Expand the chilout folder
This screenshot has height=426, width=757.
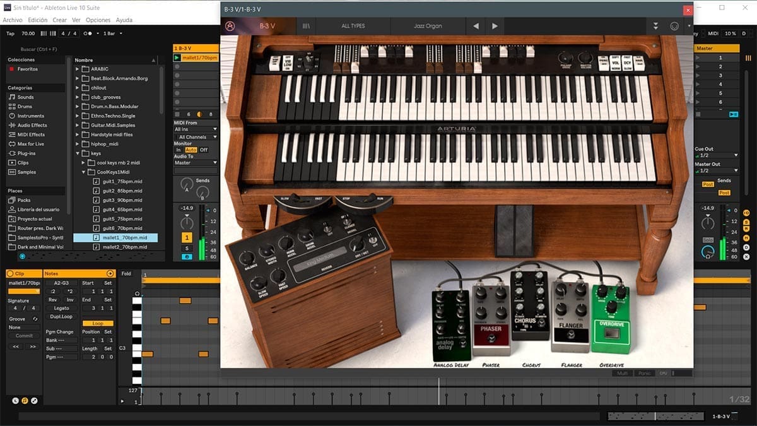(x=78, y=88)
